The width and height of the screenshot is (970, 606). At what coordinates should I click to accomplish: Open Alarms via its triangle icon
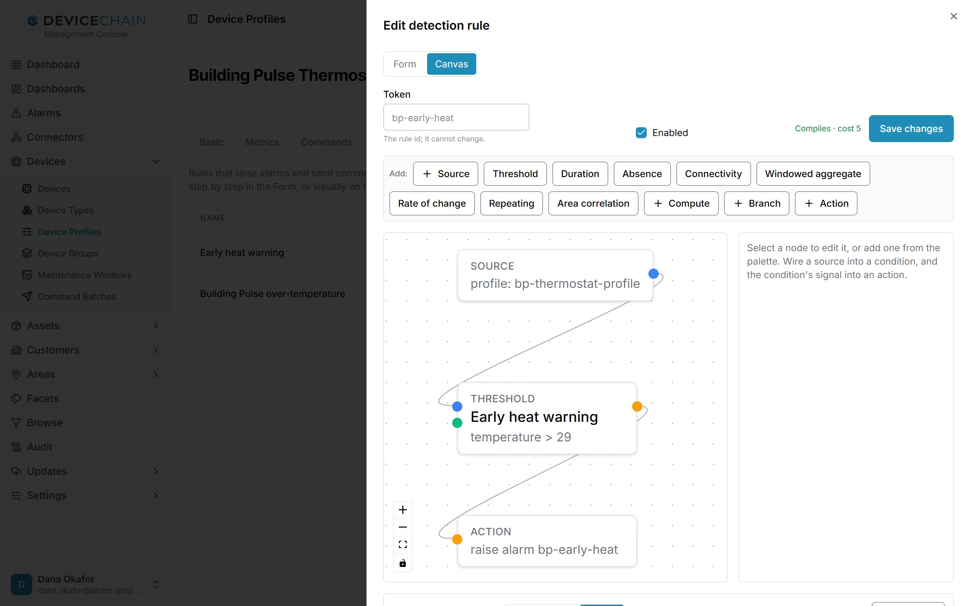click(16, 113)
